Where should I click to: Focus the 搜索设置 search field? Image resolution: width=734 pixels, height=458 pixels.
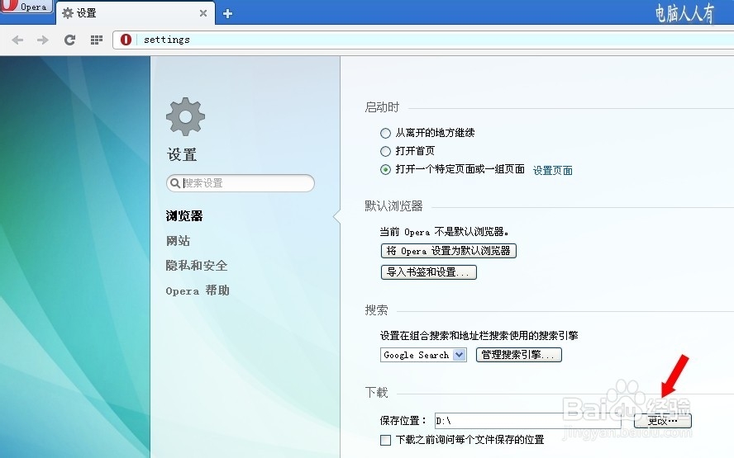(241, 182)
